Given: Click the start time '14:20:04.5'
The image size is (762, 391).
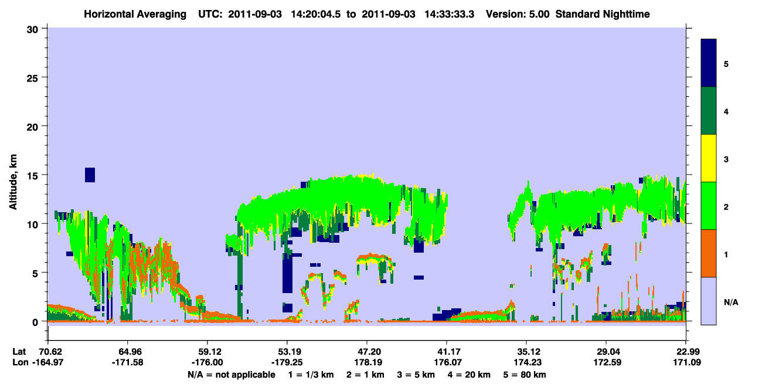Looking at the screenshot, I should pos(319,13).
